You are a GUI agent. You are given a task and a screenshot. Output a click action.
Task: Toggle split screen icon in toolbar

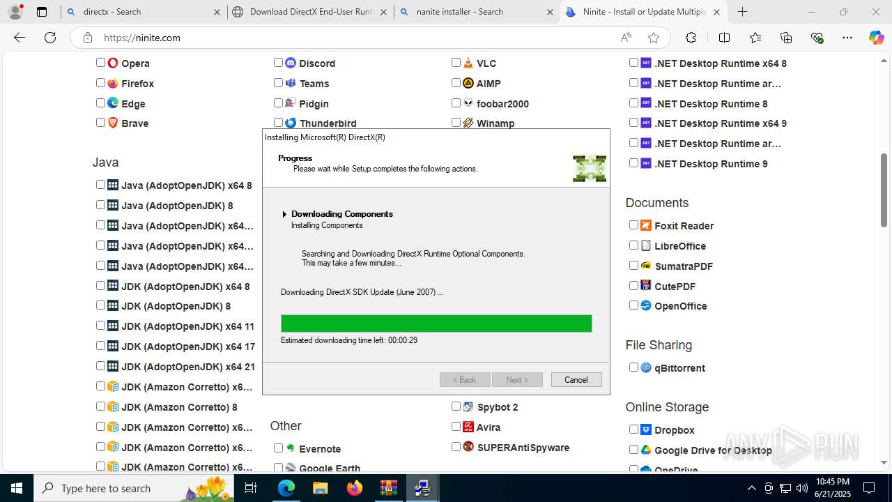pyautogui.click(x=724, y=38)
